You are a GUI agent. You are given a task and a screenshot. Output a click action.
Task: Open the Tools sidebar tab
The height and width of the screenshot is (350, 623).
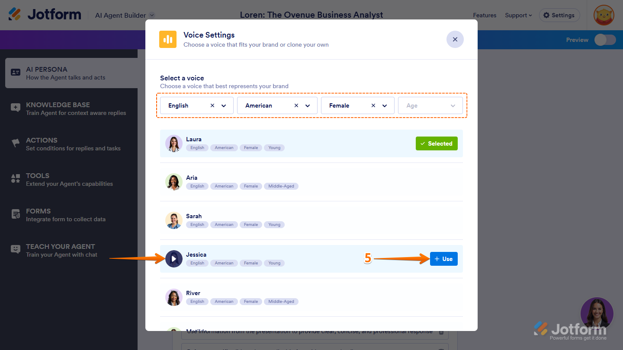coord(71,179)
